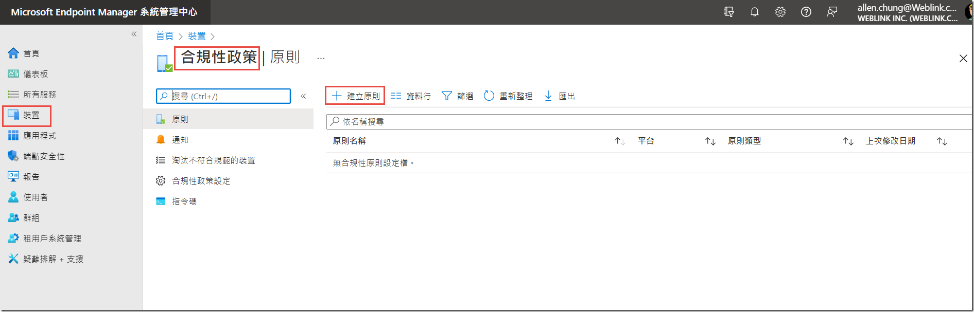This screenshot has height=312, width=974.
Task: Open portal settings gear icon
Action: (780, 12)
